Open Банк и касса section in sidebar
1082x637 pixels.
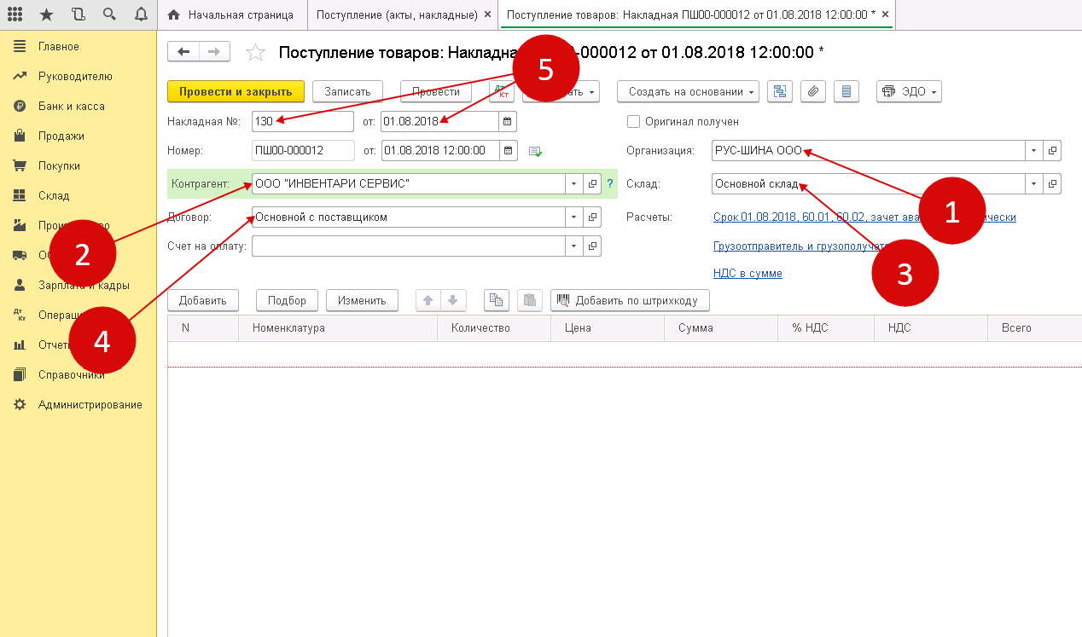coord(71,107)
